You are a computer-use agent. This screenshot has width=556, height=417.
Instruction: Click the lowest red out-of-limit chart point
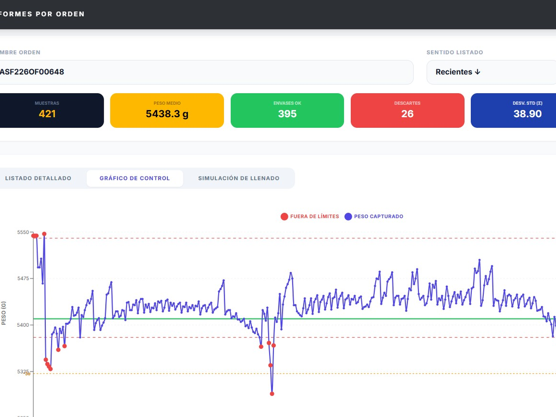[272, 394]
